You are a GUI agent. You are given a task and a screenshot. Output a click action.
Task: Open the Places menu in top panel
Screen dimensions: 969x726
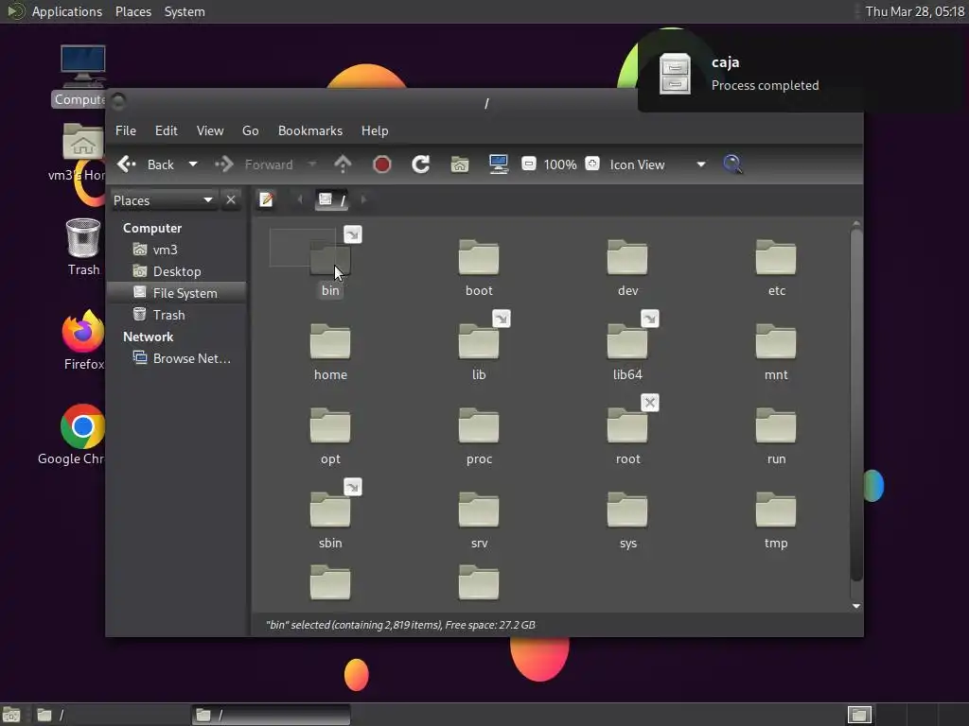click(x=133, y=11)
